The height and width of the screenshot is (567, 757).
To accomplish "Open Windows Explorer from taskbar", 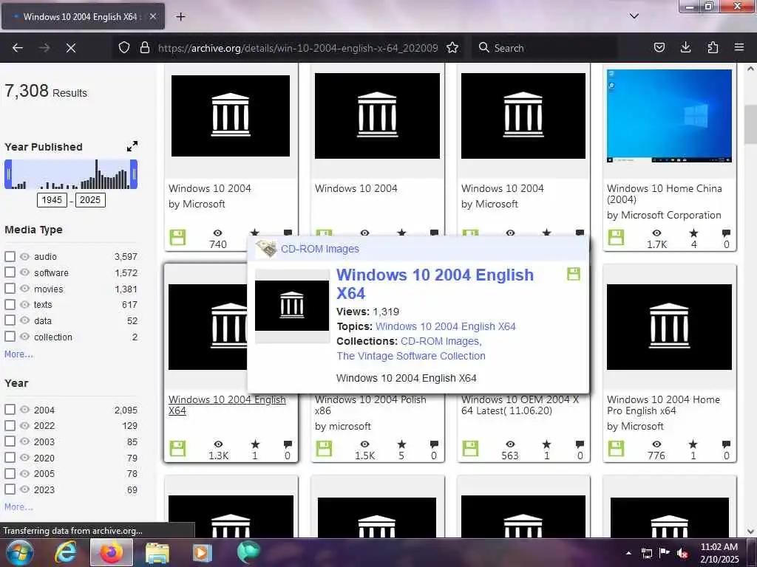I will [x=157, y=553].
